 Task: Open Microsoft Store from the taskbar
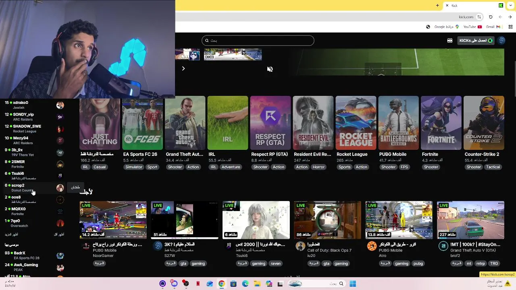pyautogui.click(x=233, y=284)
